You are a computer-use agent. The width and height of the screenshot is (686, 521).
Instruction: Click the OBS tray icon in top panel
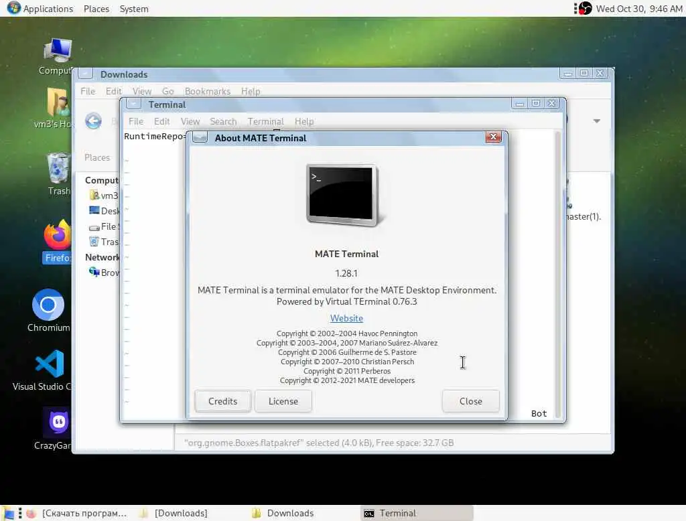[x=586, y=8]
